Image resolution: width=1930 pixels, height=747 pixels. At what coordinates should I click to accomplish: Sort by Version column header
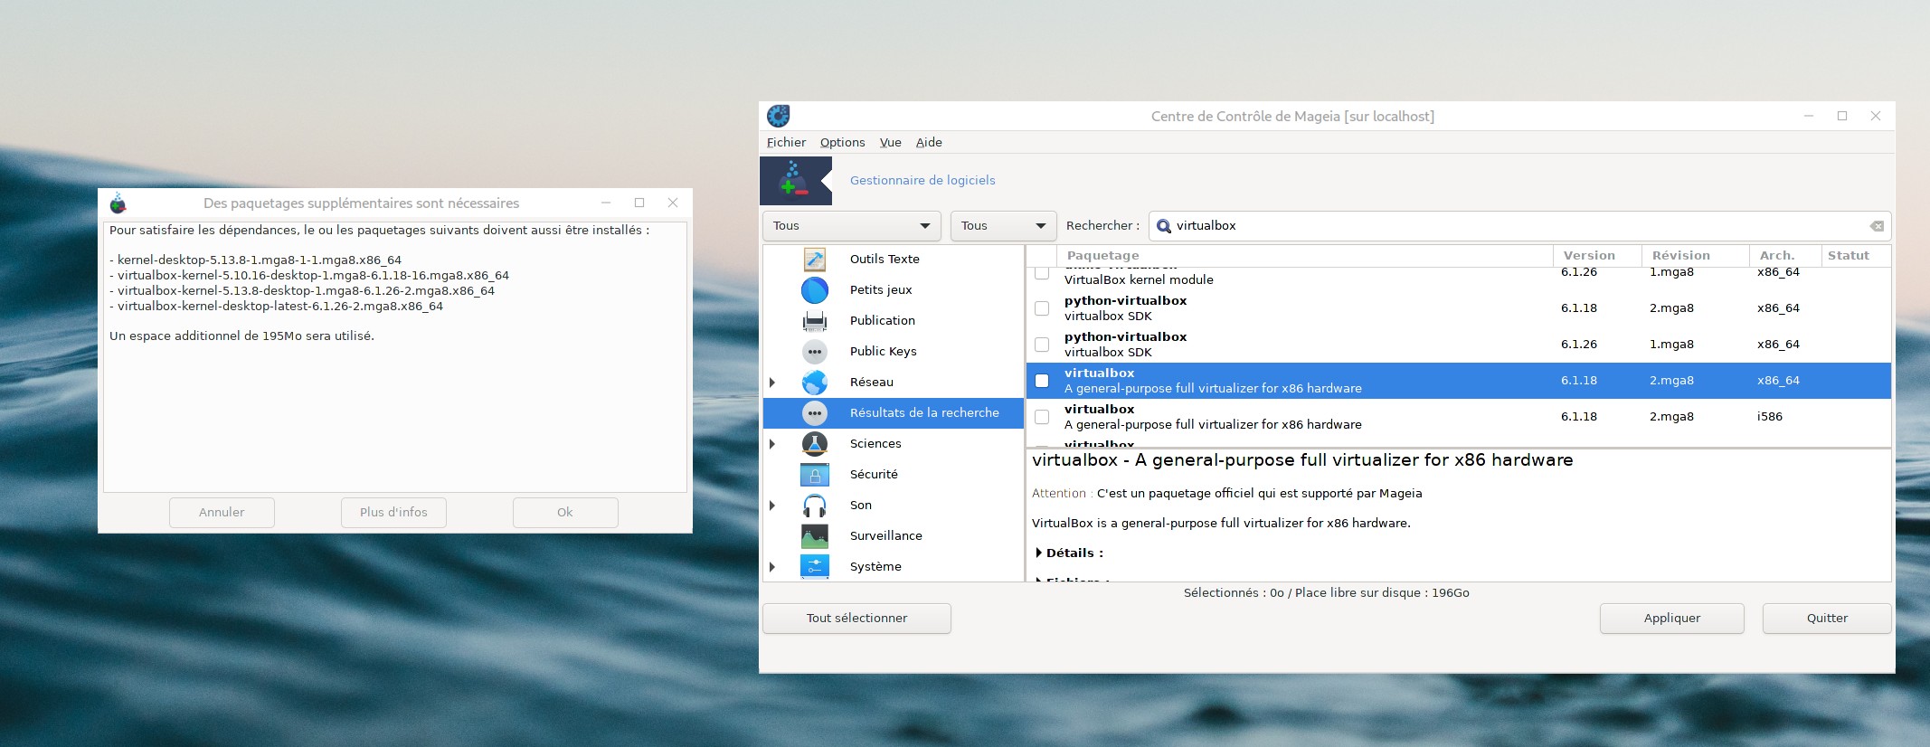pos(1597,256)
